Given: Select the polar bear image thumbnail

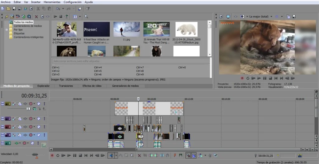Looking at the screenshot, I should tap(186, 29).
